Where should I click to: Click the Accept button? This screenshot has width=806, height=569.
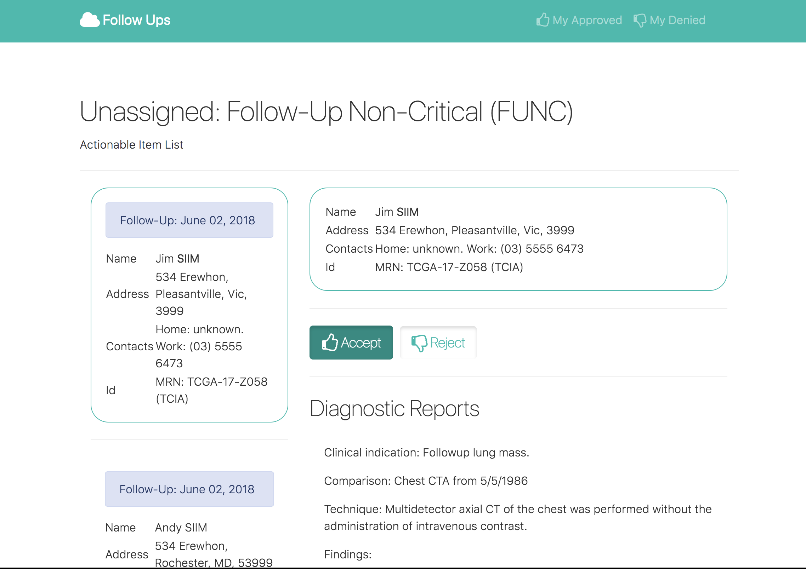351,343
